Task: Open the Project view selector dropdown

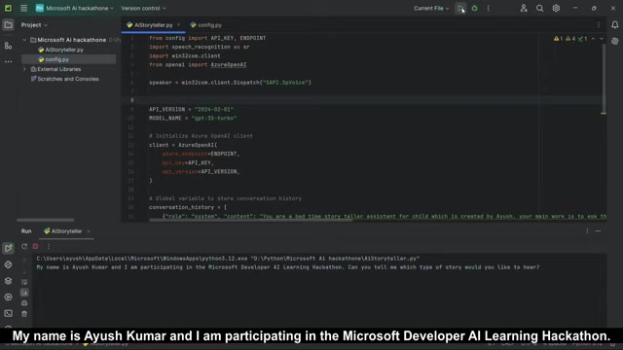Action: point(34,25)
